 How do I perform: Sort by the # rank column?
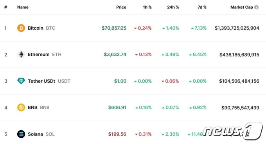[x=5, y=7]
